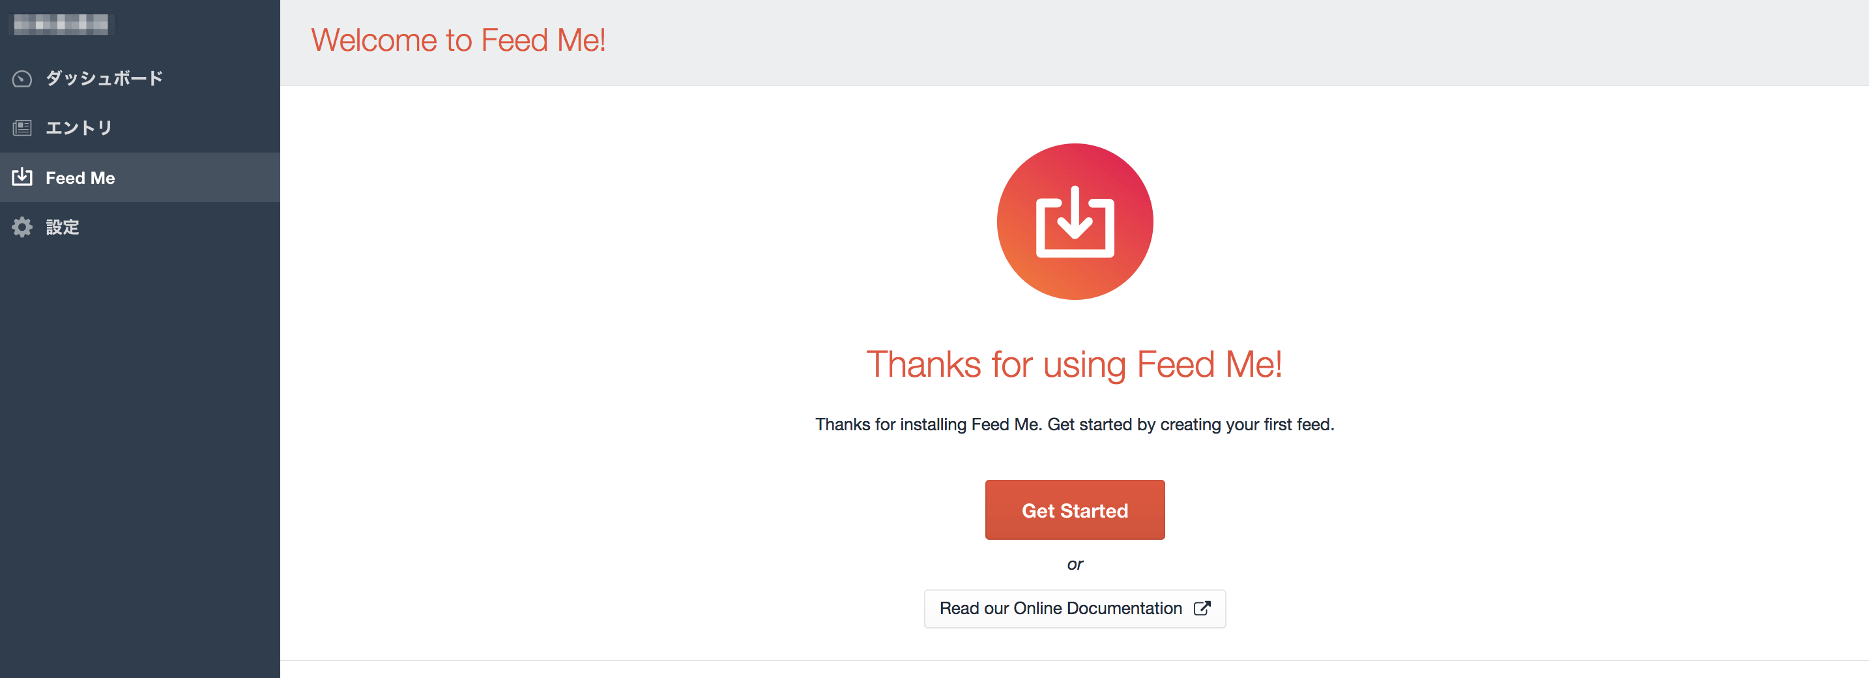Open settings via the gear icon

point(22,226)
